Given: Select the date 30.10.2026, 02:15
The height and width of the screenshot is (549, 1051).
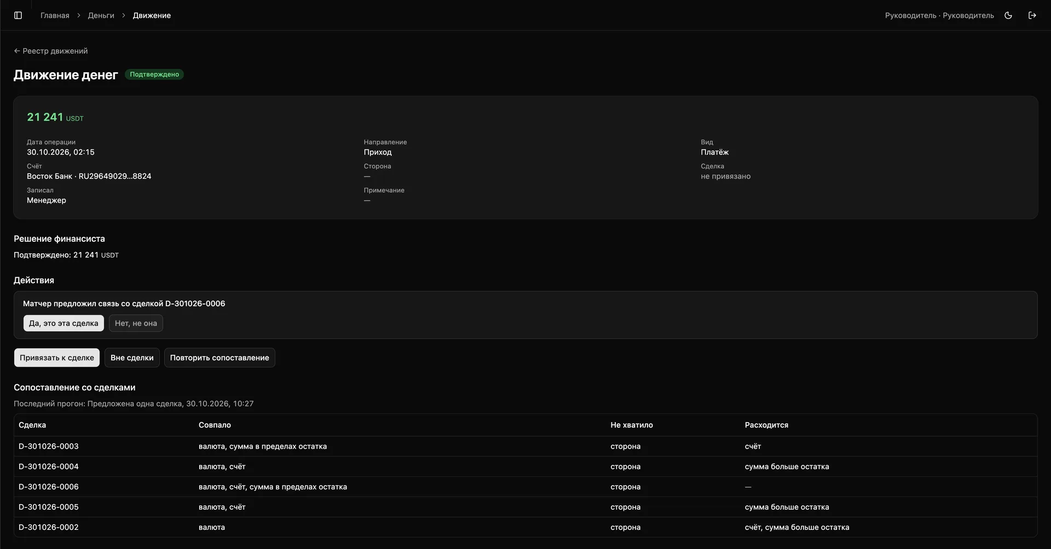Looking at the screenshot, I should pyautogui.click(x=61, y=152).
